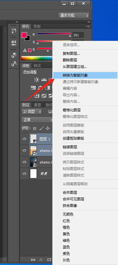Open the 3D properties panel icon
The height and width of the screenshot is (265, 118).
click(x=14, y=43)
